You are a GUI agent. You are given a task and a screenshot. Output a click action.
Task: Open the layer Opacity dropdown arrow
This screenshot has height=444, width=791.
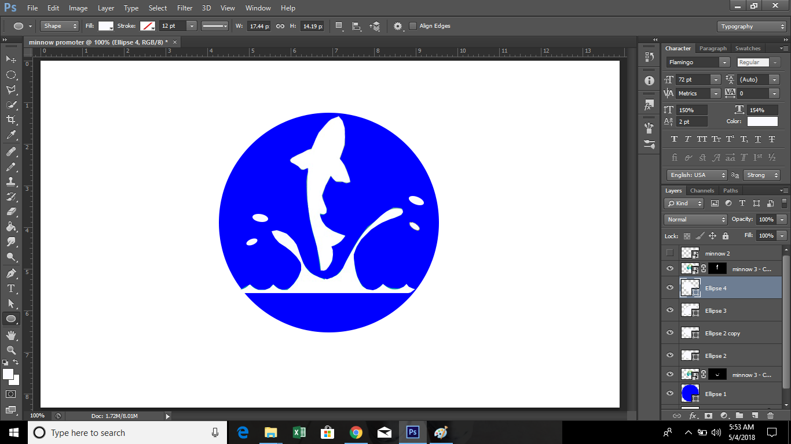coord(782,220)
